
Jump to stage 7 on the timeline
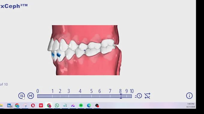pyautogui.click(x=110, y=91)
